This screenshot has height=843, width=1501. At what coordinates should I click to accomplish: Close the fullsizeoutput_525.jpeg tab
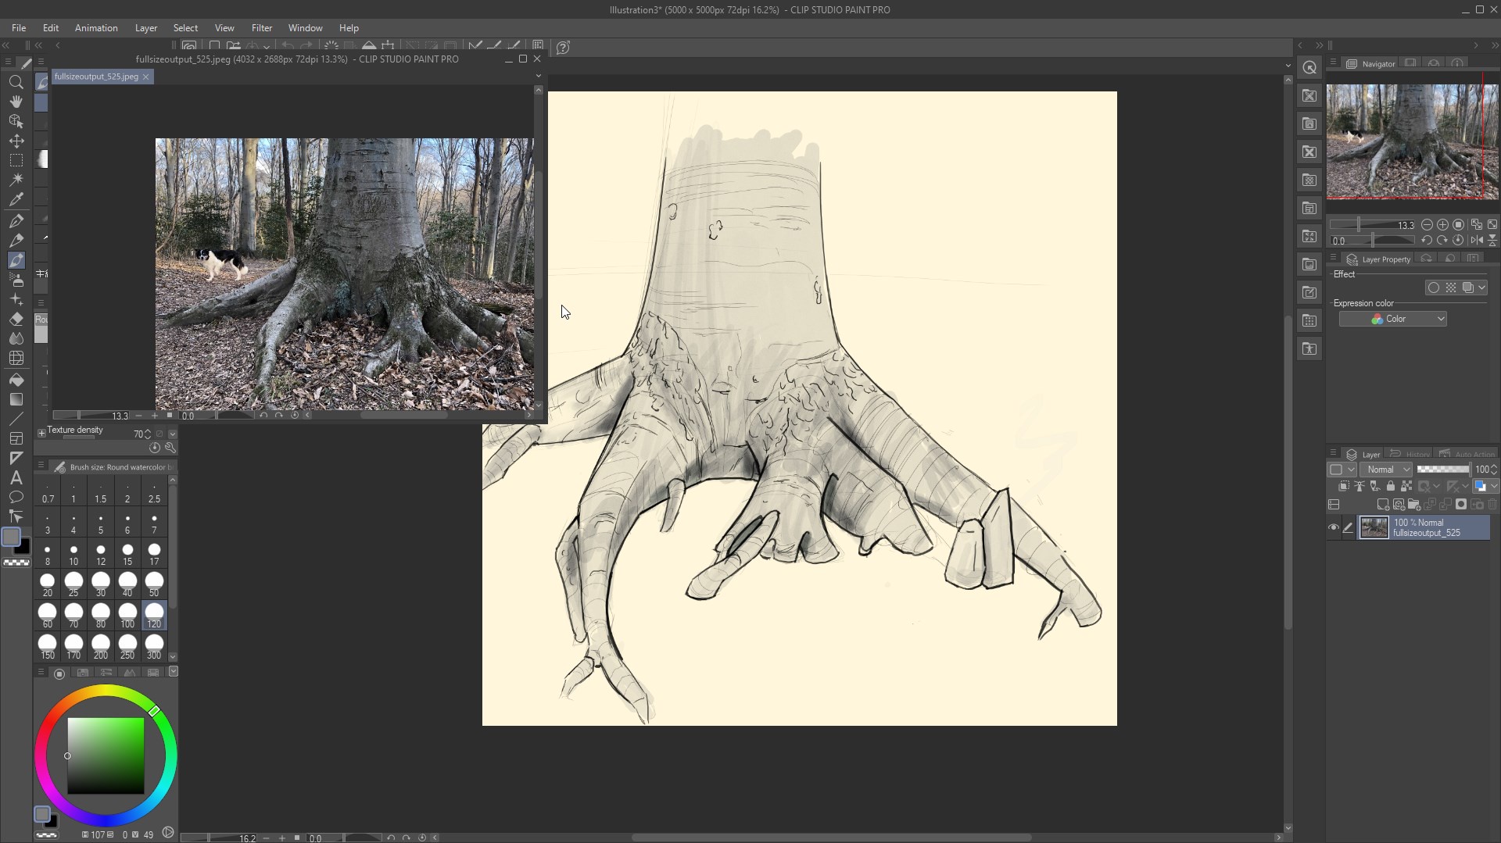(x=145, y=77)
